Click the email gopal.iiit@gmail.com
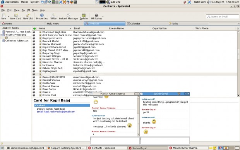 coord(84,47)
